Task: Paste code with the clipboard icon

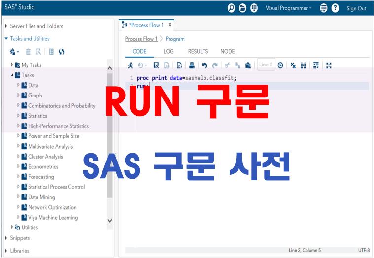Action: [x=248, y=65]
